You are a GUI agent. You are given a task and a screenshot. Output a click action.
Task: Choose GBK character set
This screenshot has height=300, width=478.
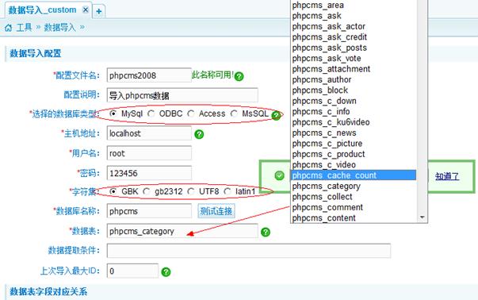click(x=113, y=191)
